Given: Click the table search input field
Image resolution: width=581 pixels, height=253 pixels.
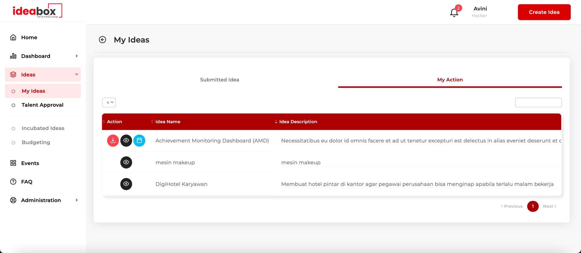Looking at the screenshot, I should [538, 102].
